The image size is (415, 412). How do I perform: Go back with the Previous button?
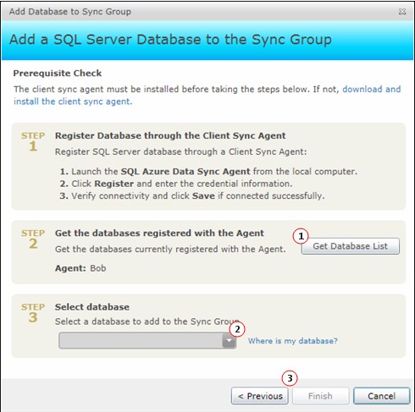point(260,396)
